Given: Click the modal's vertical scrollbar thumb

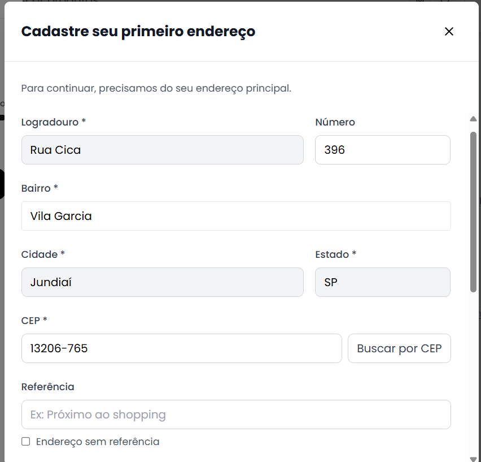Looking at the screenshot, I should (x=473, y=211).
